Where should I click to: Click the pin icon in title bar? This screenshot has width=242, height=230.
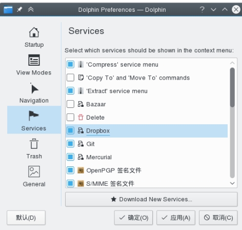(19, 9)
